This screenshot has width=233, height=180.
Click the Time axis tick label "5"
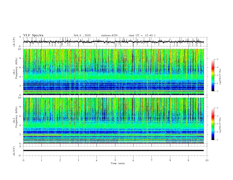115,160
